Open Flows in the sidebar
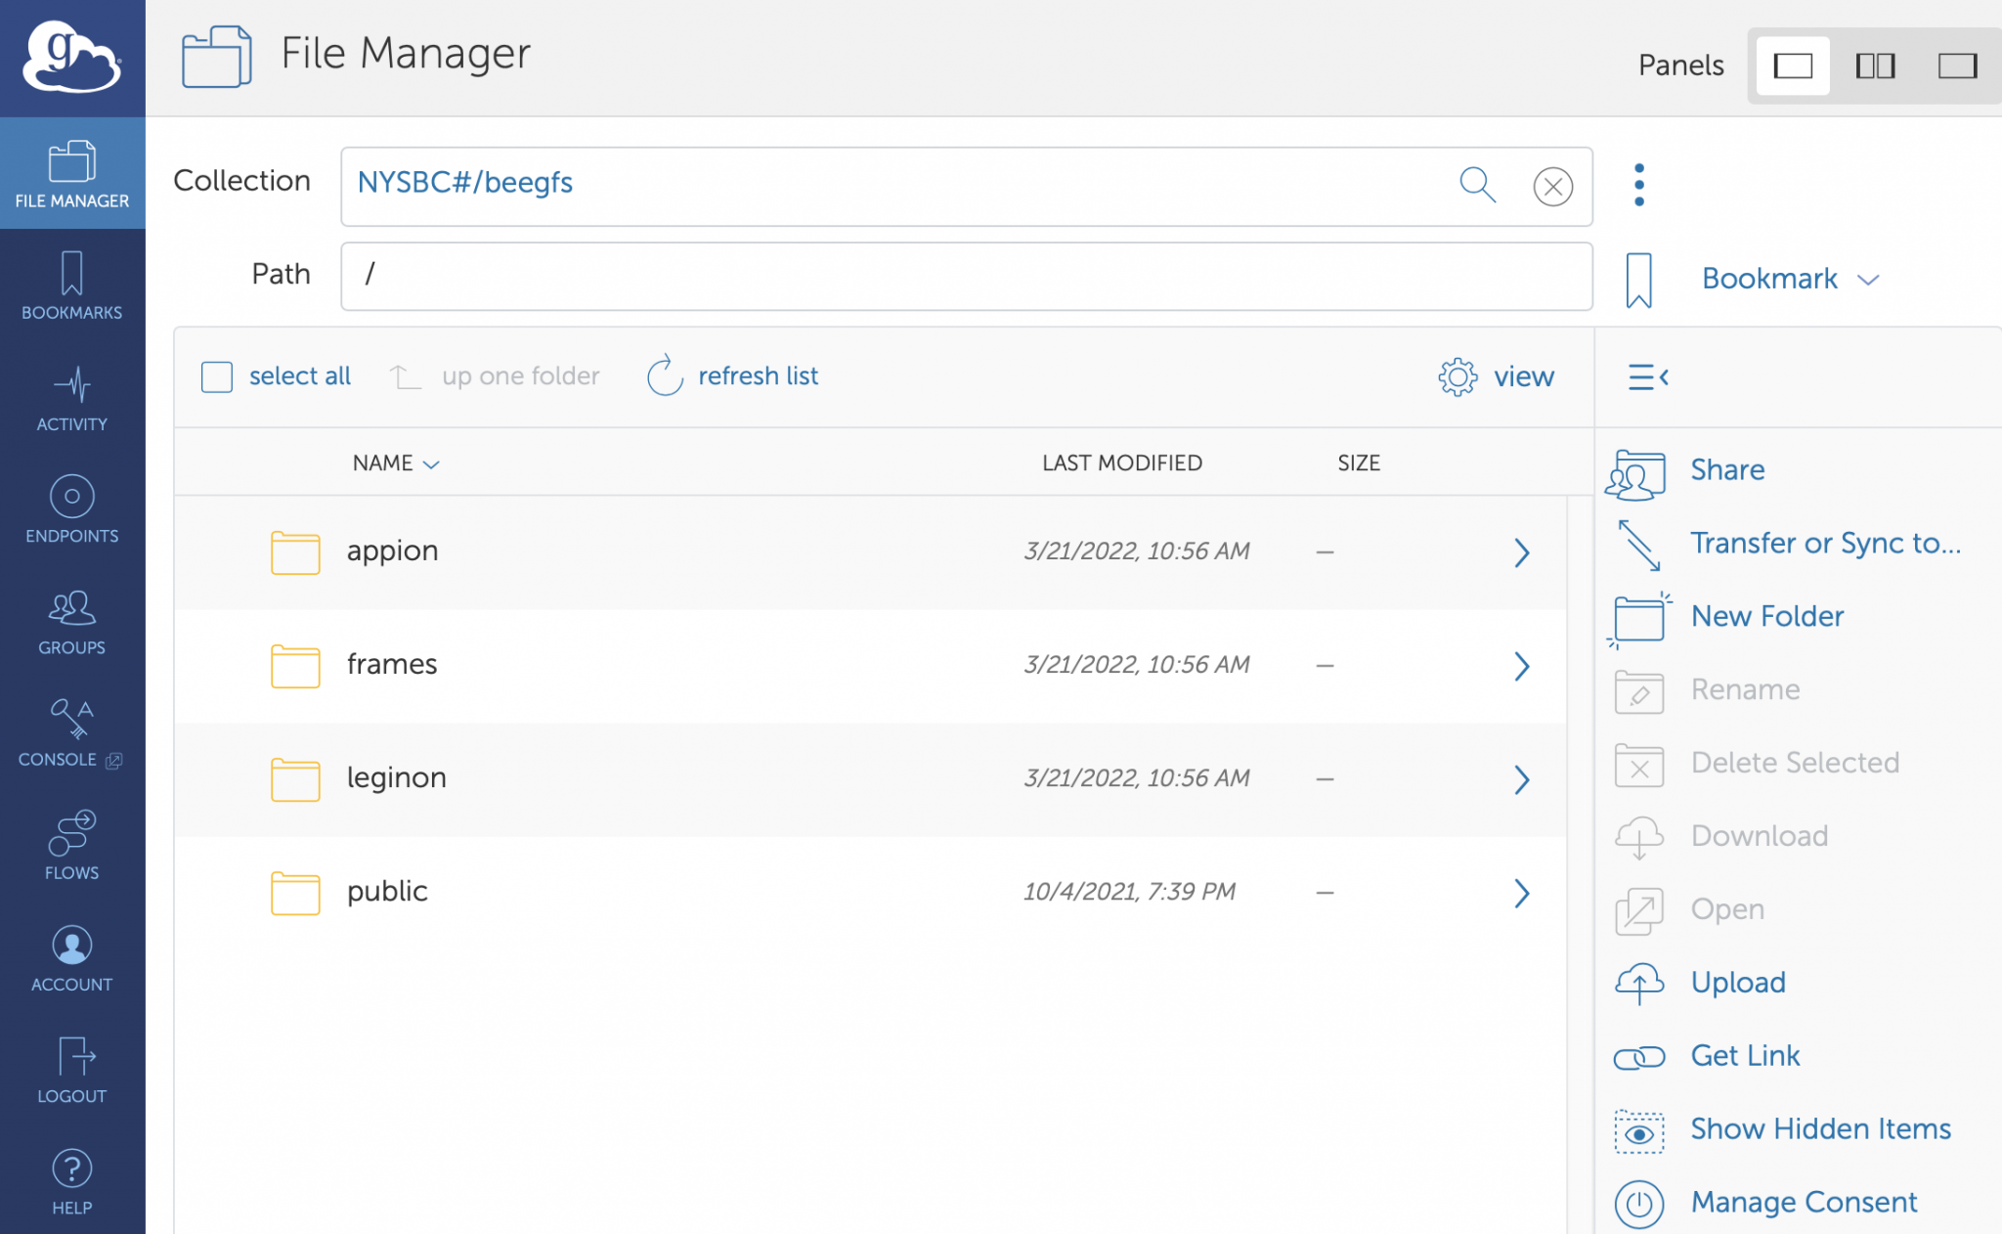2002x1234 pixels. [x=72, y=846]
